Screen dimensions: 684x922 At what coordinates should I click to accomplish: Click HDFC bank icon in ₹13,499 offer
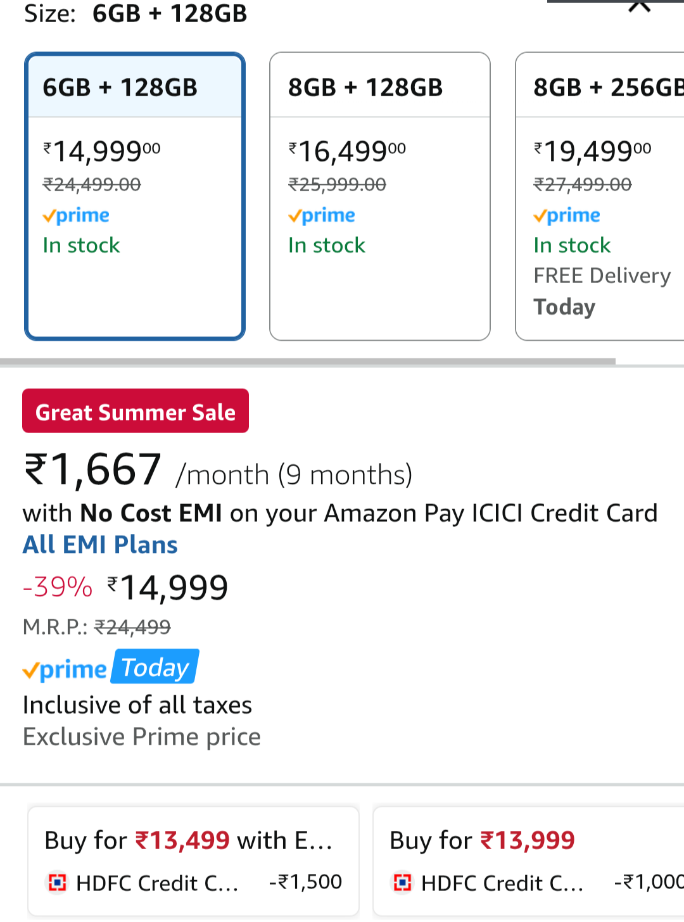[58, 882]
